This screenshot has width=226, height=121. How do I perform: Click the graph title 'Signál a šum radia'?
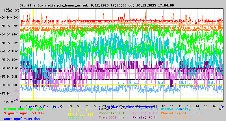tap(38, 5)
